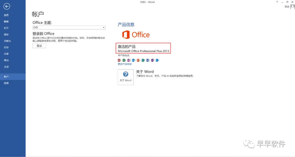The width and height of the screenshot is (295, 157).
Task: Click the Lync product icon
Action: 158,60
